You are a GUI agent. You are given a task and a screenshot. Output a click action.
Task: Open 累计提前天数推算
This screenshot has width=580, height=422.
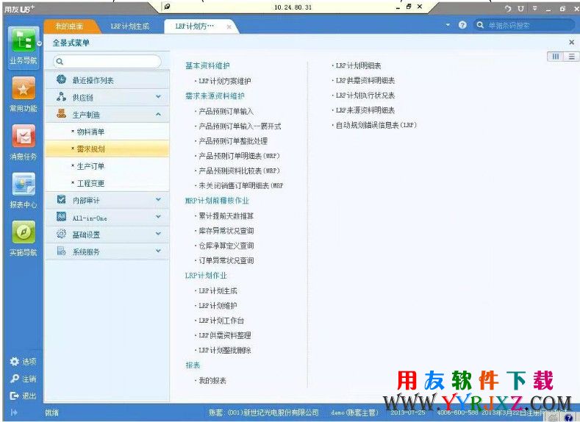(x=226, y=215)
